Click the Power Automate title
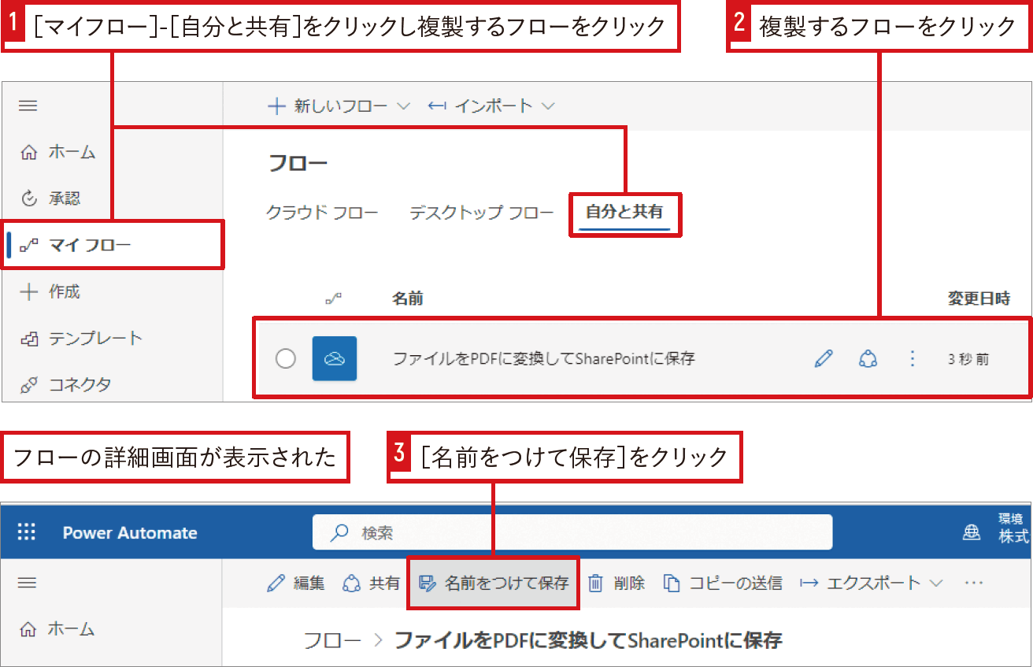 [130, 533]
